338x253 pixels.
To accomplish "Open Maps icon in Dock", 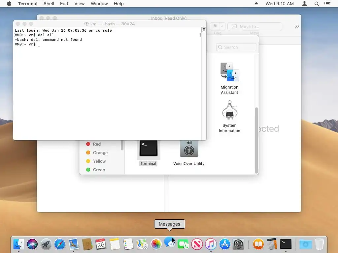I will [x=142, y=244].
